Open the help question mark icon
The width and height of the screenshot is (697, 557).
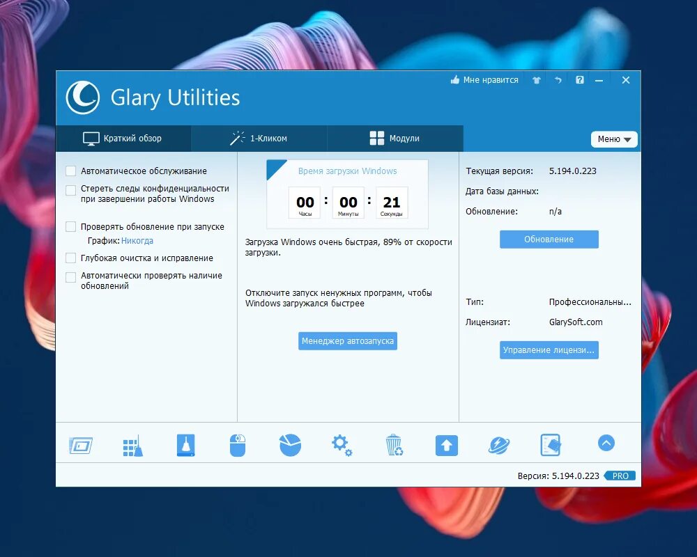coord(580,80)
